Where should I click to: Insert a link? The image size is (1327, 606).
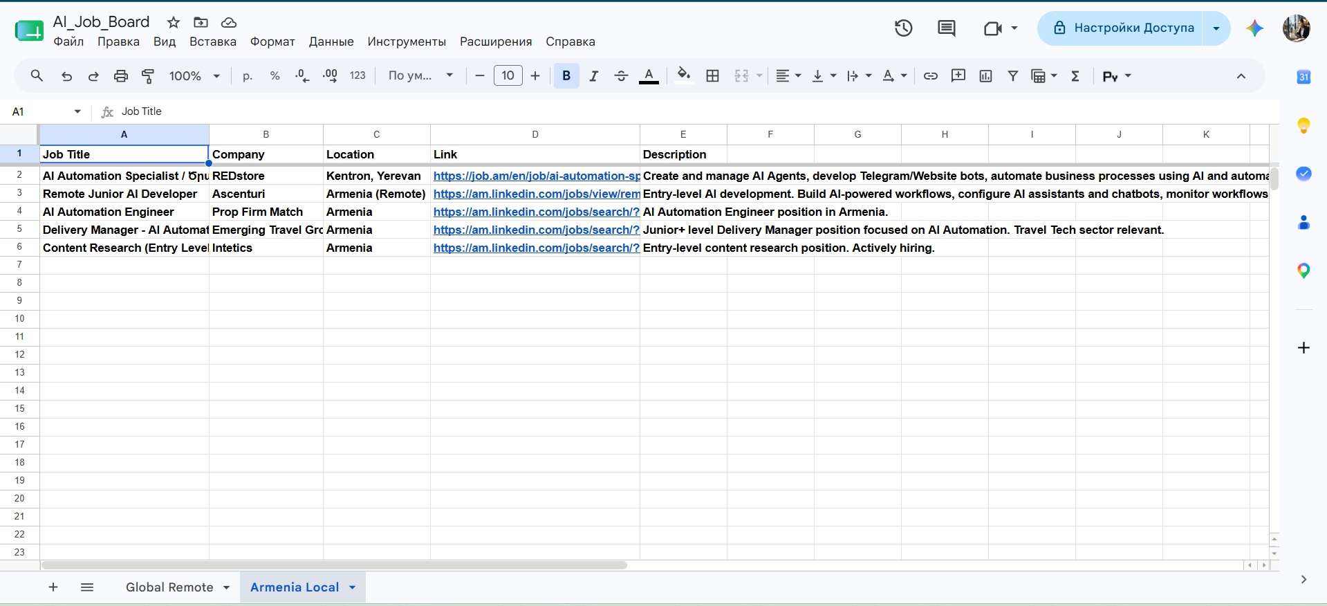(931, 76)
